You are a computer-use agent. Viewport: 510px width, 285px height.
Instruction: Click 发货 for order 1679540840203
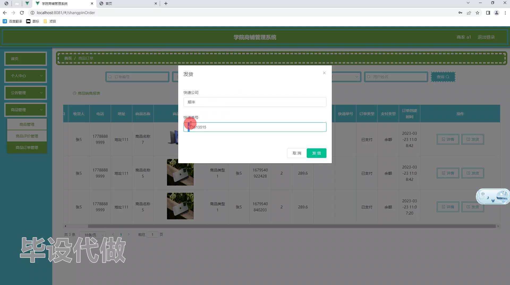(x=473, y=207)
